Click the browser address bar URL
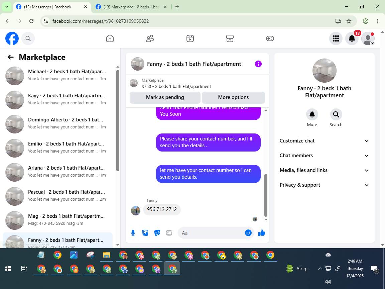Screen dimensions: 385x289 101,21
